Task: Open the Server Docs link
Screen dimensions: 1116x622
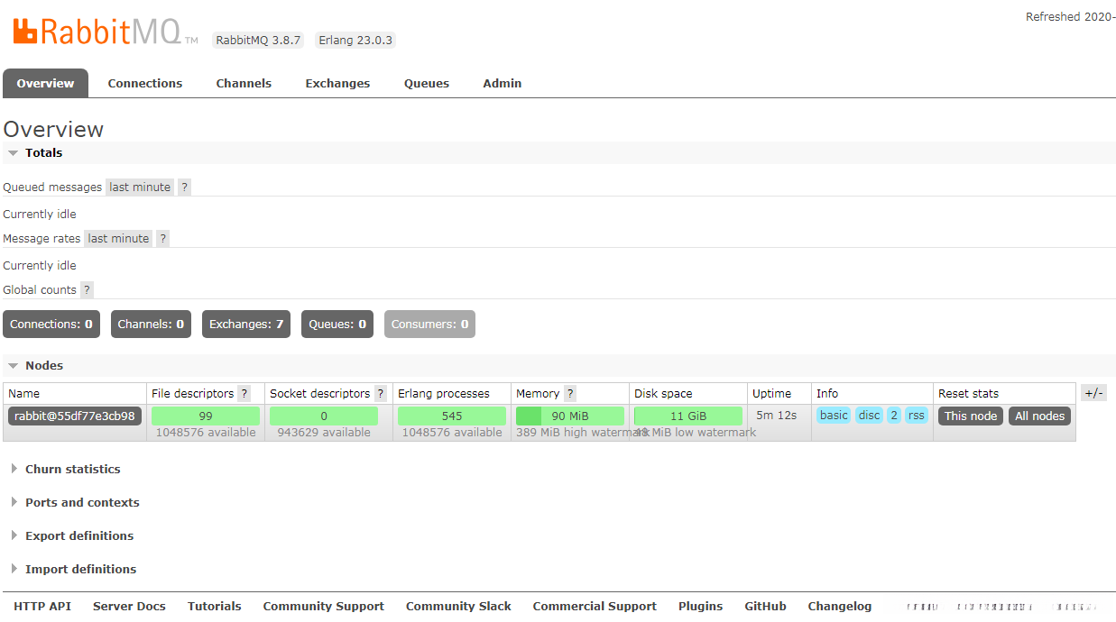Action: (129, 607)
